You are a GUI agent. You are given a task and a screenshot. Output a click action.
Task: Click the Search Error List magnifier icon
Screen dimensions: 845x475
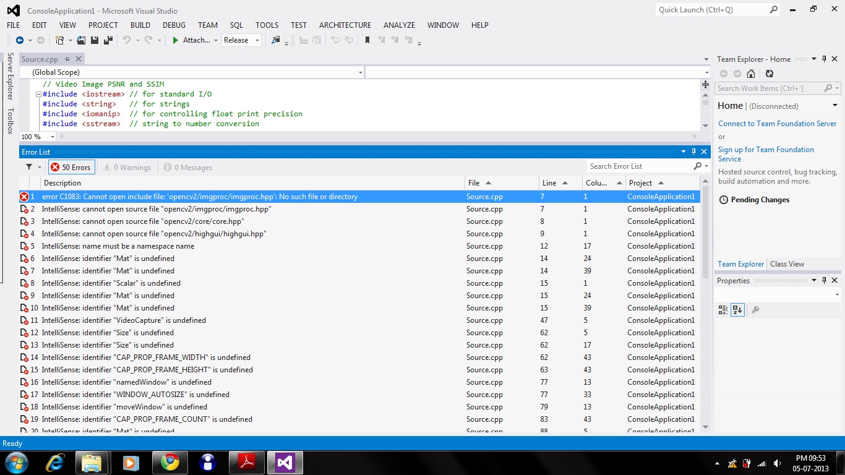click(697, 166)
